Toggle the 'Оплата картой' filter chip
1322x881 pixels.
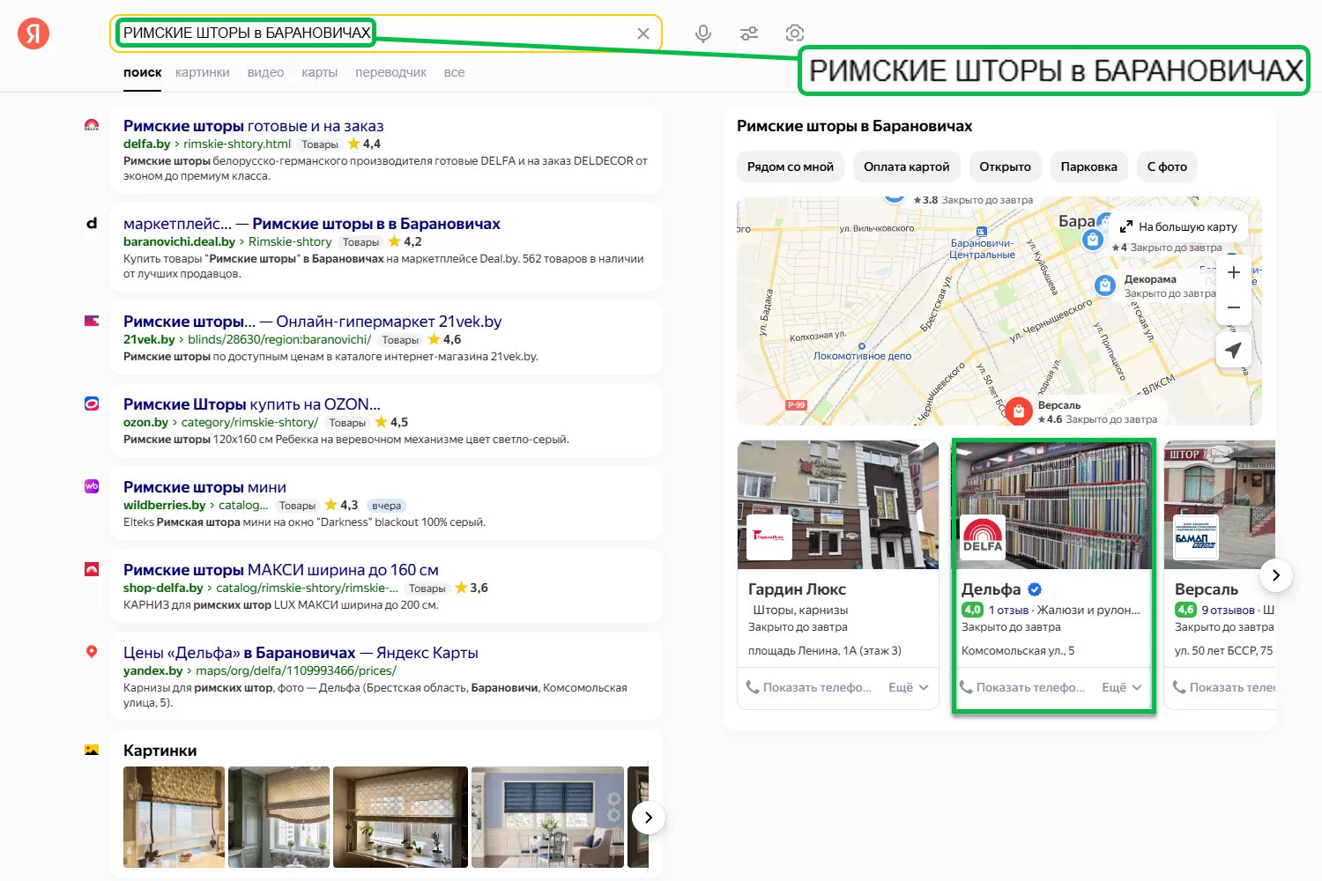click(x=906, y=167)
